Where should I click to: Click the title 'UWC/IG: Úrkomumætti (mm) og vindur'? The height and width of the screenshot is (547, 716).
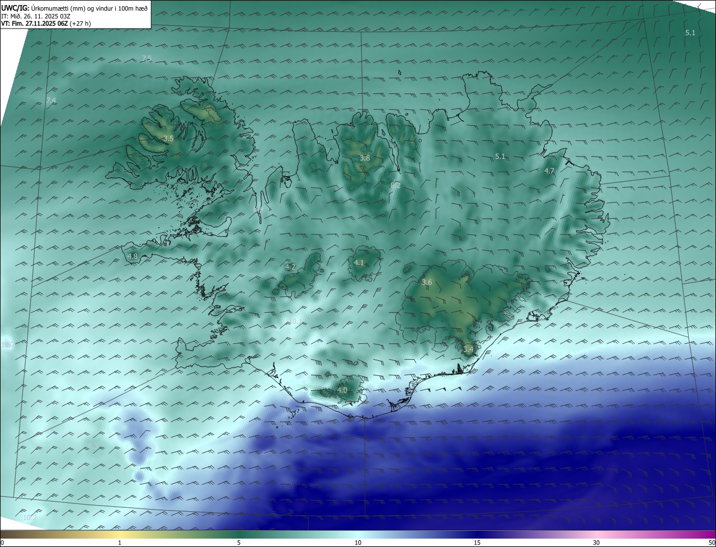74,8
